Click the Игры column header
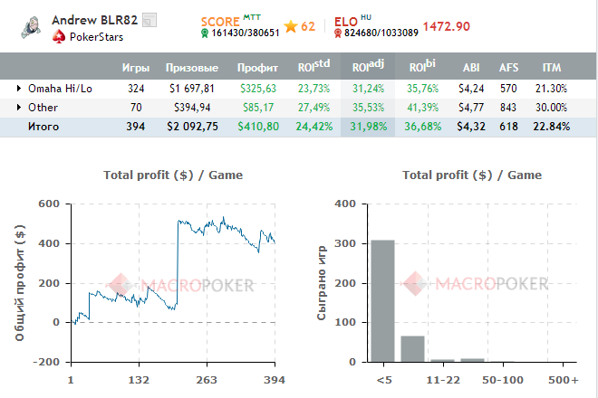Image resolution: width=598 pixels, height=398 pixels. [136, 68]
